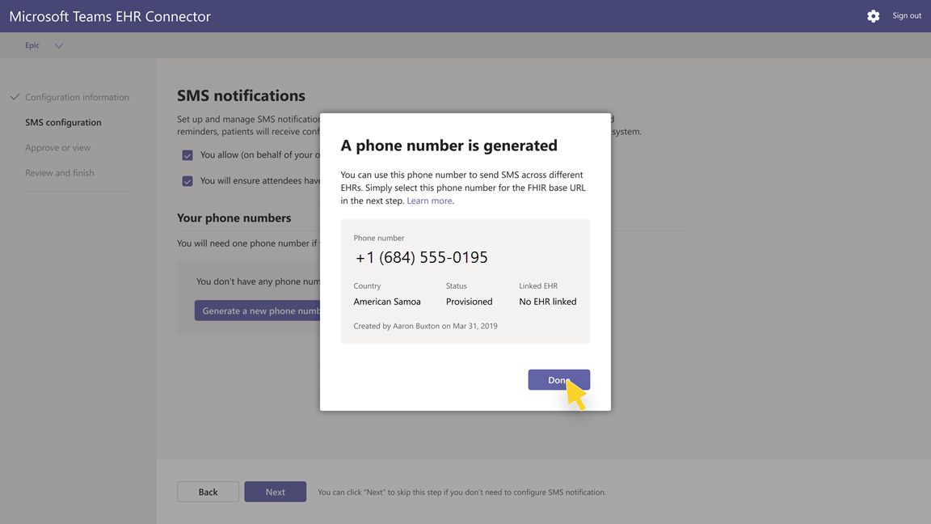Click the Sign out link
Viewport: 931px width, 524px height.
tap(907, 15)
